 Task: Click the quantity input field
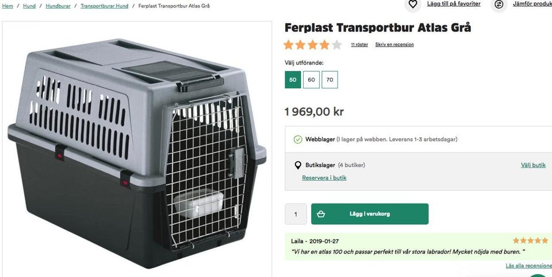tap(296, 214)
